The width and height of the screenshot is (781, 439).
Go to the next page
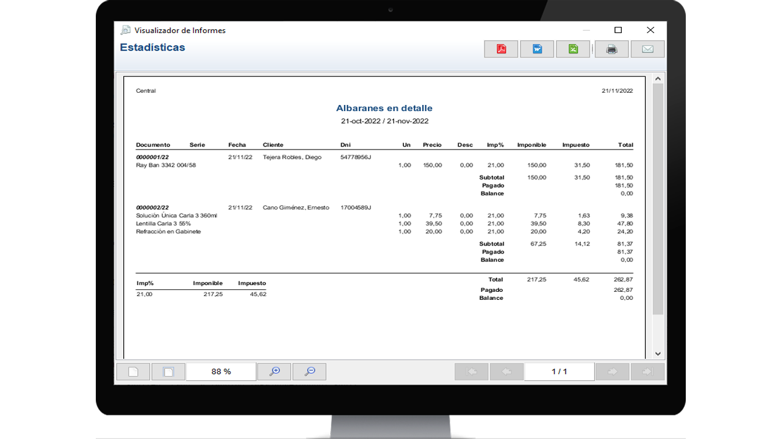pyautogui.click(x=612, y=371)
